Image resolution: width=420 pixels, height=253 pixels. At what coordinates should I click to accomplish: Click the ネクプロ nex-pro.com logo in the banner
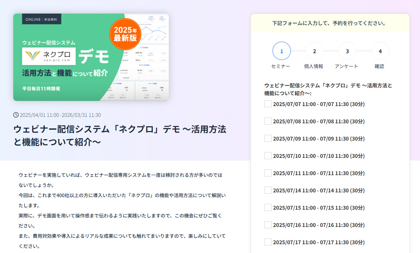pos(48,56)
